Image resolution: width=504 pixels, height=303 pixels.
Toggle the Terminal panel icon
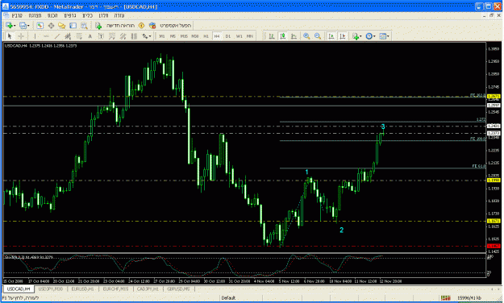pos(73,25)
